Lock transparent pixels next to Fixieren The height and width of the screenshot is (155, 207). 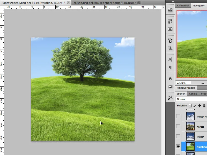[190, 106]
